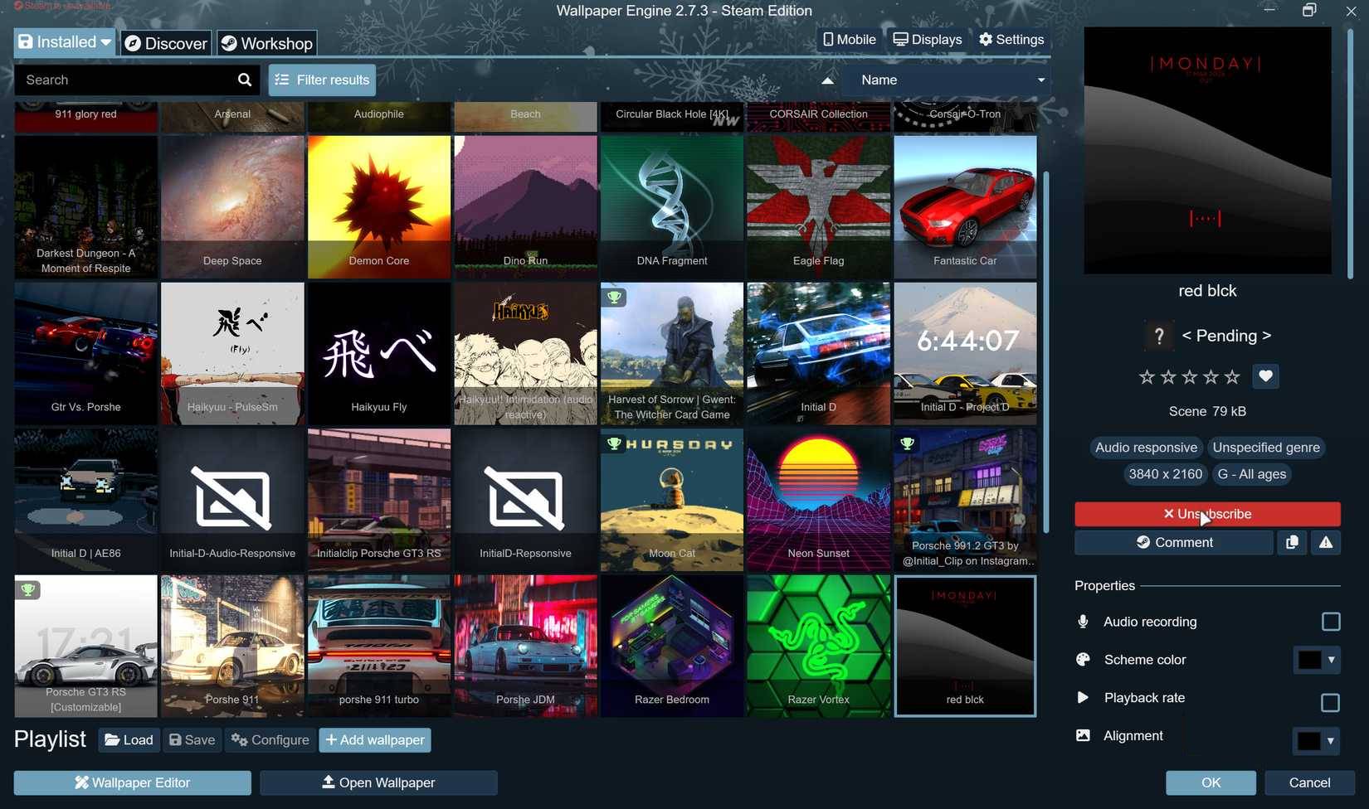The height and width of the screenshot is (809, 1369).
Task: Click the report flag icon
Action: tap(1325, 542)
